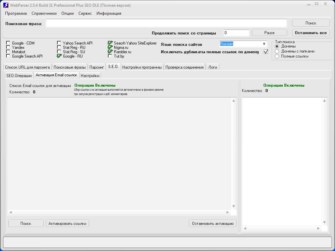This screenshot has height=251, width=335.
Task: Enable the Tut.by checkbox
Action: click(110, 56)
